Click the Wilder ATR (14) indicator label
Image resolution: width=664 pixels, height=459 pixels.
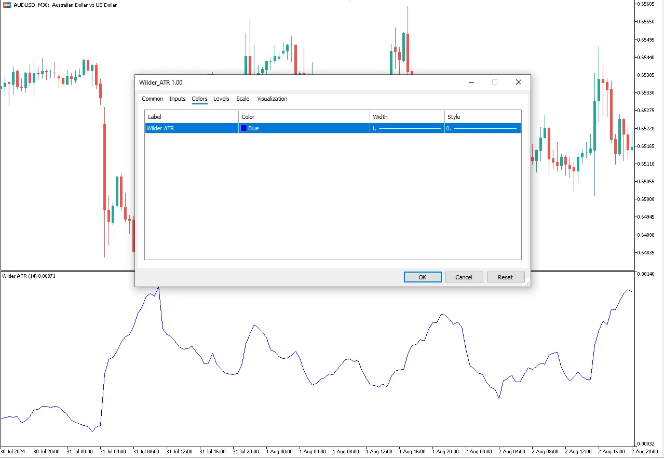click(x=29, y=276)
